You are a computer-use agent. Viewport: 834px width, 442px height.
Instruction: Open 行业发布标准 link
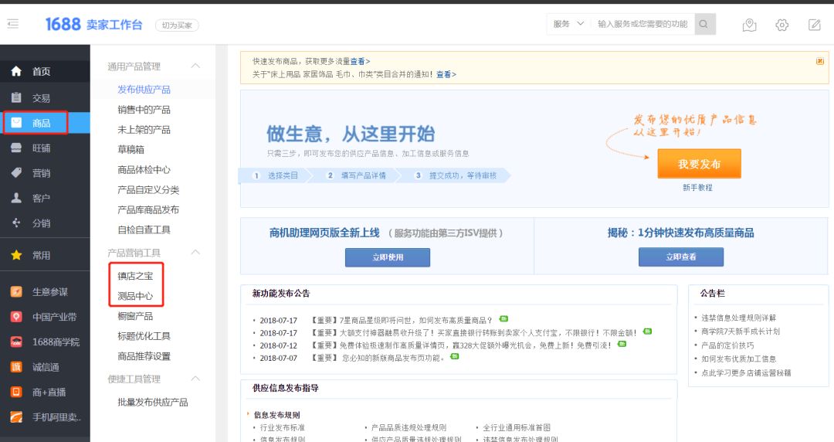tap(283, 427)
